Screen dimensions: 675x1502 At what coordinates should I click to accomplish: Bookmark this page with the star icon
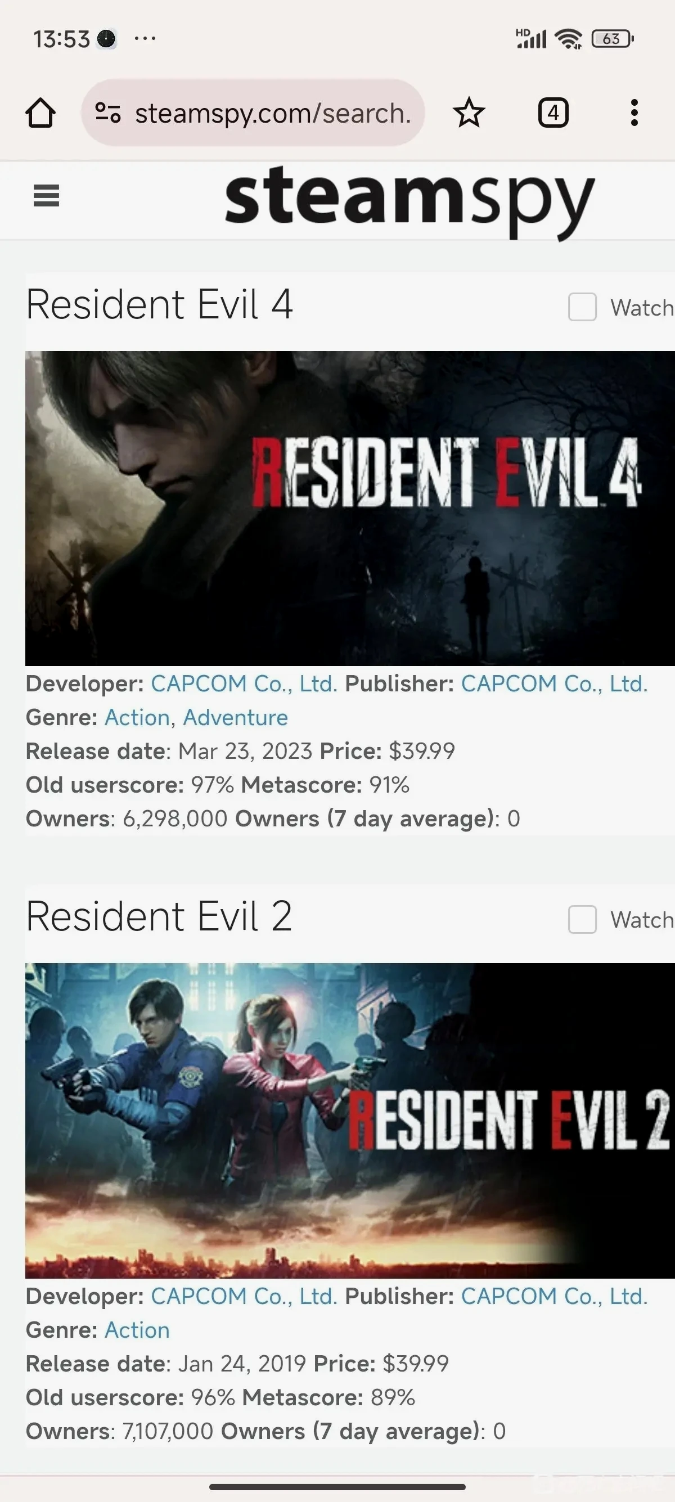(469, 113)
